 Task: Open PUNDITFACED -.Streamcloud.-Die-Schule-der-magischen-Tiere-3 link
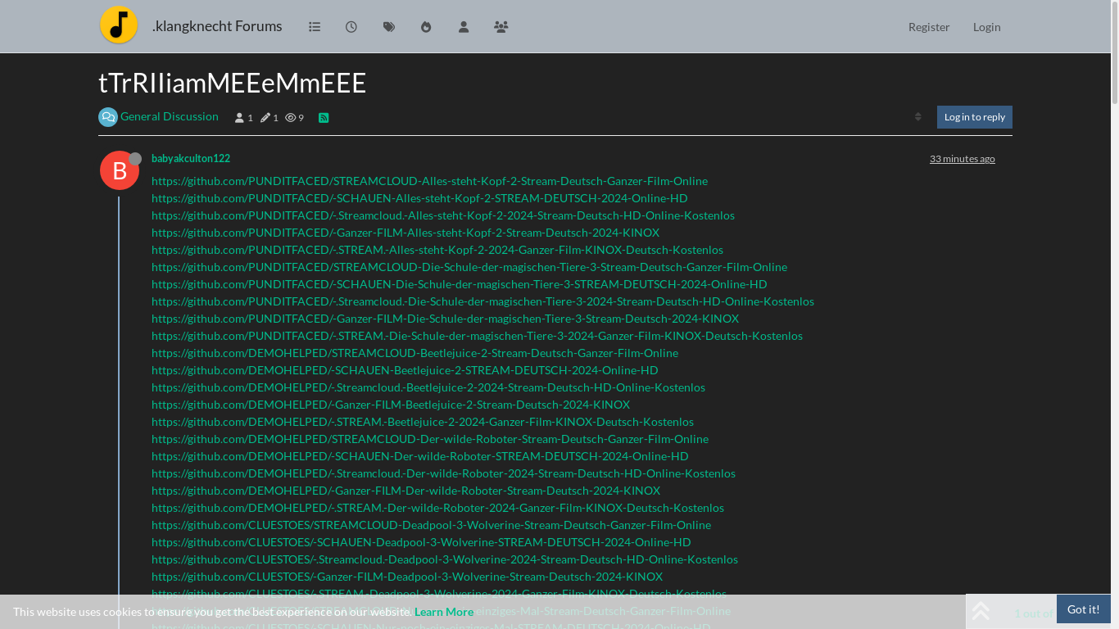[482, 301]
